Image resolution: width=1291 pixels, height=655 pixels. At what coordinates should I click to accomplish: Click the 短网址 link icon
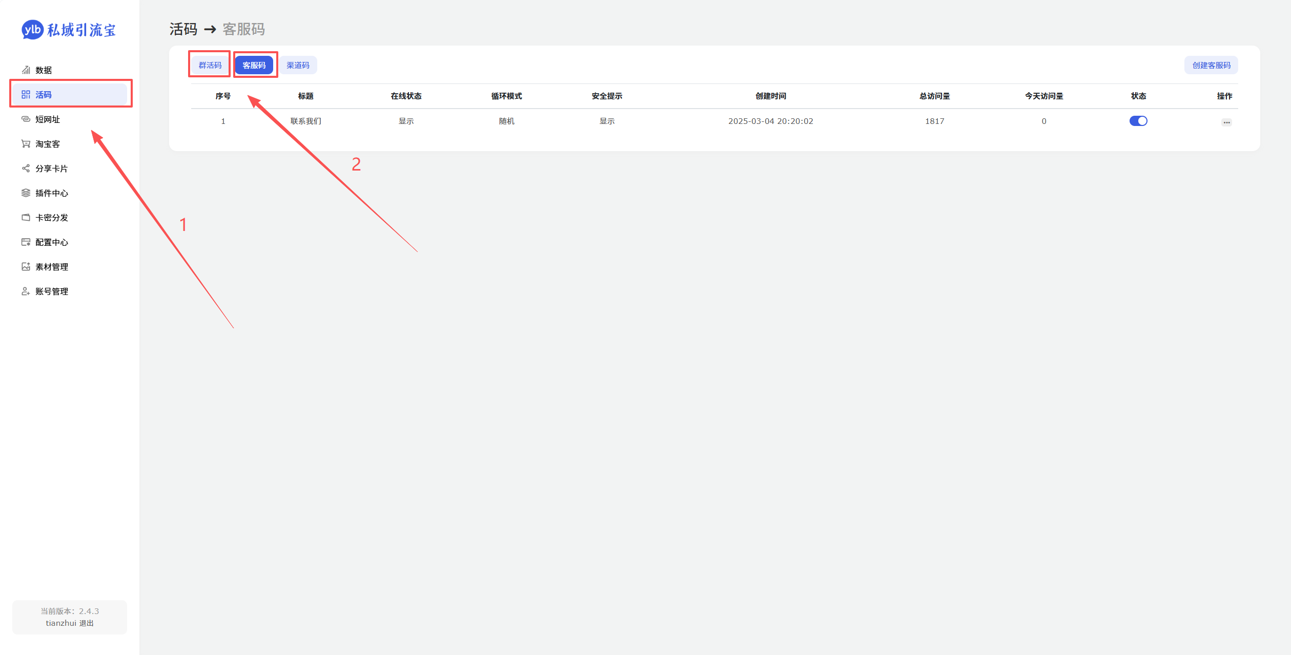click(x=26, y=119)
